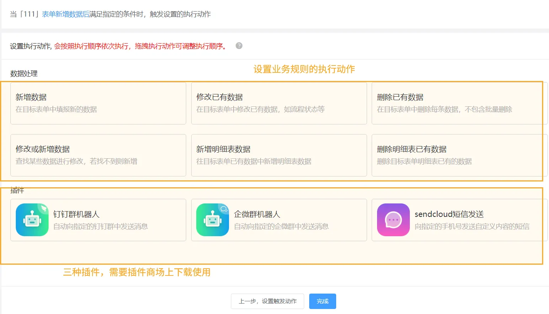This screenshot has width=549, height=314.
Task: Click the 企微群机器人 plugin title
Action: coord(257,214)
